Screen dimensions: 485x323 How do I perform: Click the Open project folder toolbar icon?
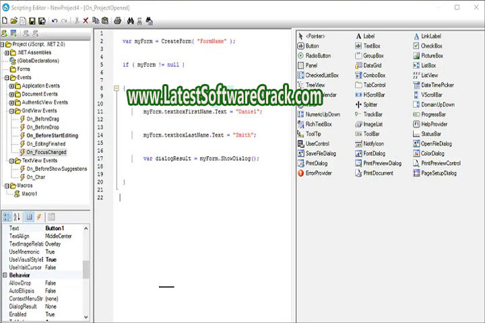[14, 21]
